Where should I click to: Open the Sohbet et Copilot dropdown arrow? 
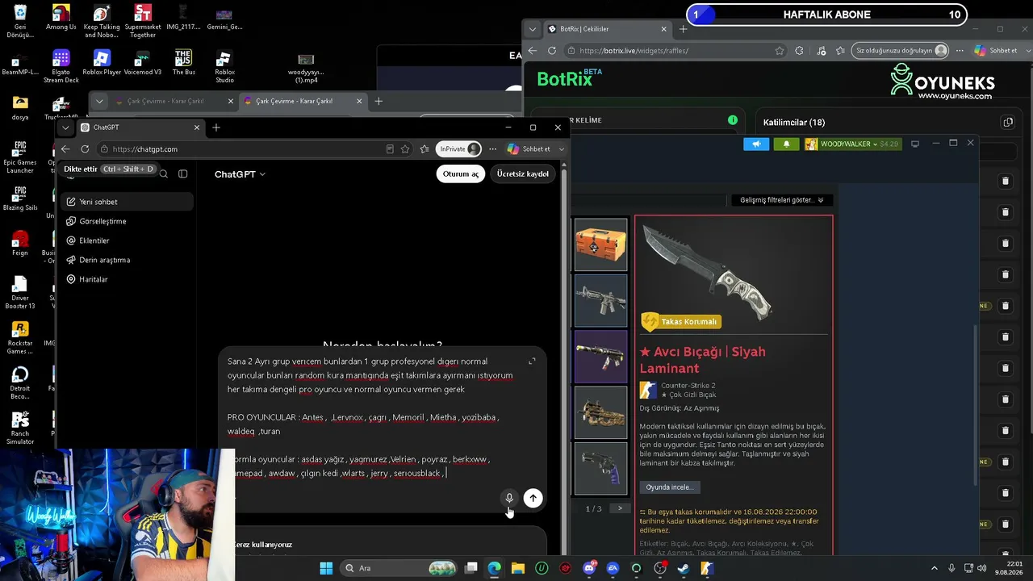(x=562, y=149)
